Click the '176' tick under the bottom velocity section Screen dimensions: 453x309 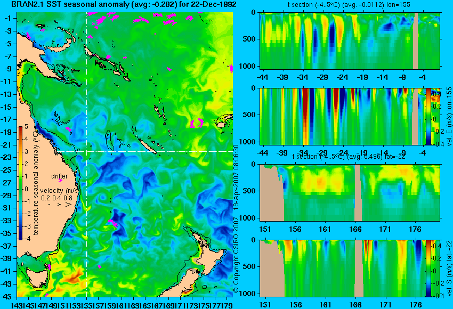point(416,305)
